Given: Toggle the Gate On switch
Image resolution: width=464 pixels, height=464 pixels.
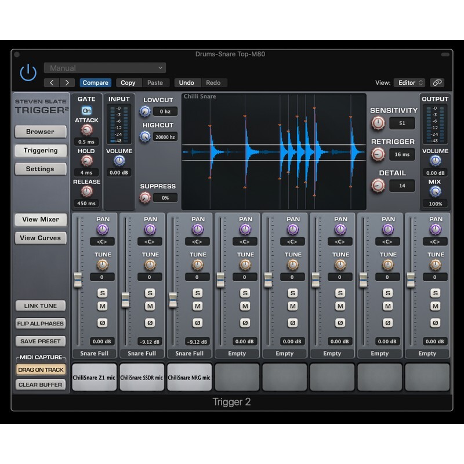Looking at the screenshot, I should point(86,110).
